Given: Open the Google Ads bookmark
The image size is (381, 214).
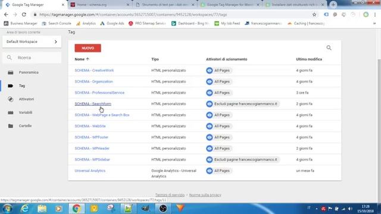Looking at the screenshot, I should [x=112, y=23].
